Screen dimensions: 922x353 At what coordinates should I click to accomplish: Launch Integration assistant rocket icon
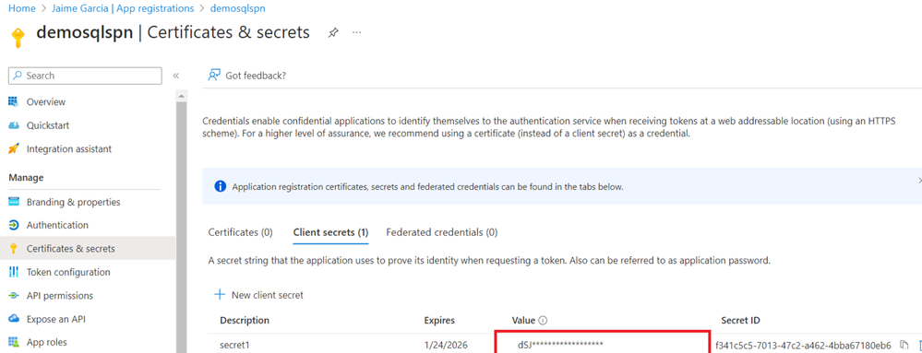pos(14,149)
